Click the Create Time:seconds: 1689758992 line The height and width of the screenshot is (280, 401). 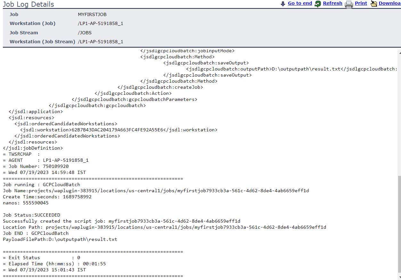(47, 197)
